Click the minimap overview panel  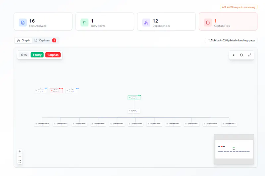click(234, 149)
